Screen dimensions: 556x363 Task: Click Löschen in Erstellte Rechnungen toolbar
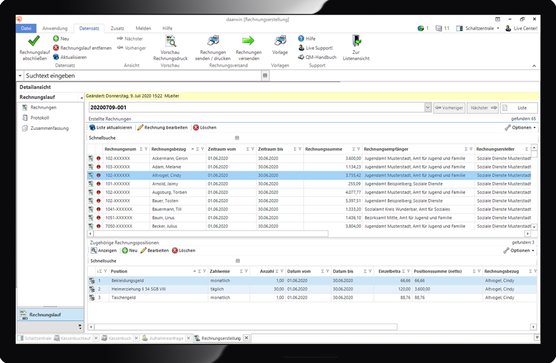click(205, 127)
